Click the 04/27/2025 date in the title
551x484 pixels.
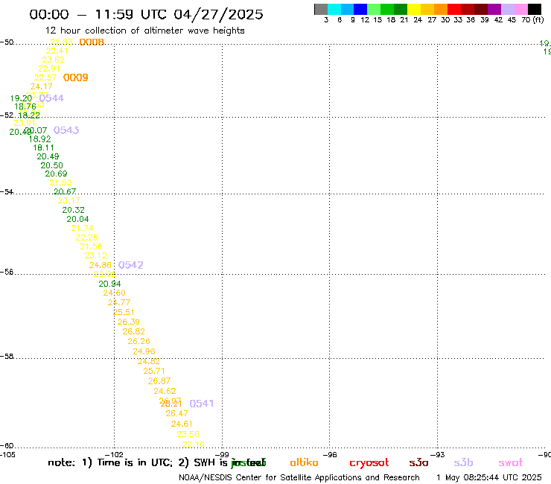(x=218, y=15)
